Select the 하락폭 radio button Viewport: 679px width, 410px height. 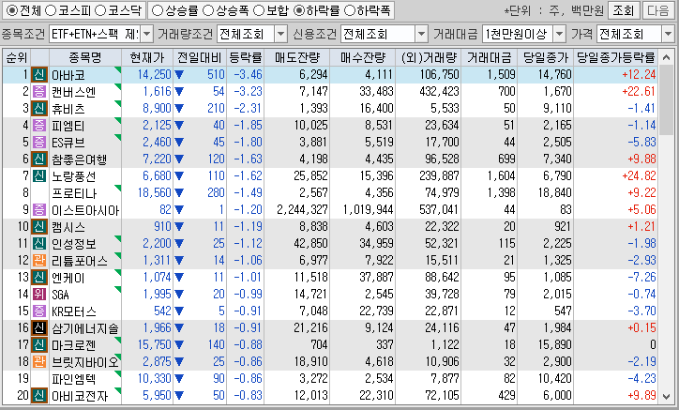pyautogui.click(x=350, y=10)
